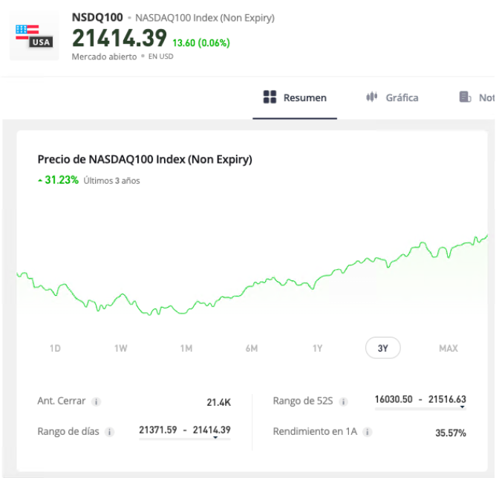499x478 pixels.
Task: Select the 1D chart range
Action: click(55, 348)
